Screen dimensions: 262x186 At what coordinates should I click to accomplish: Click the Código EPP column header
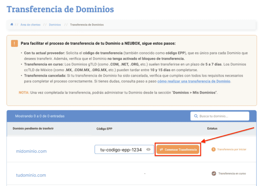coord(104,128)
